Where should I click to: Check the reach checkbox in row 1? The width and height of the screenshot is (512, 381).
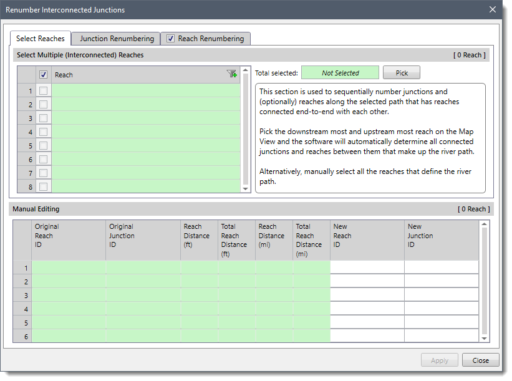[42, 90]
